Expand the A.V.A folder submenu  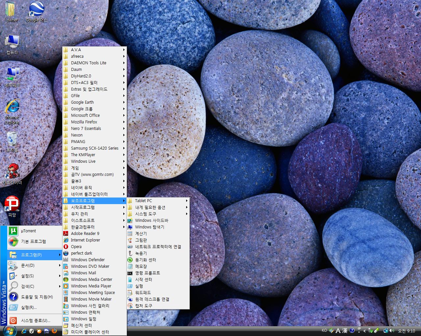point(94,50)
